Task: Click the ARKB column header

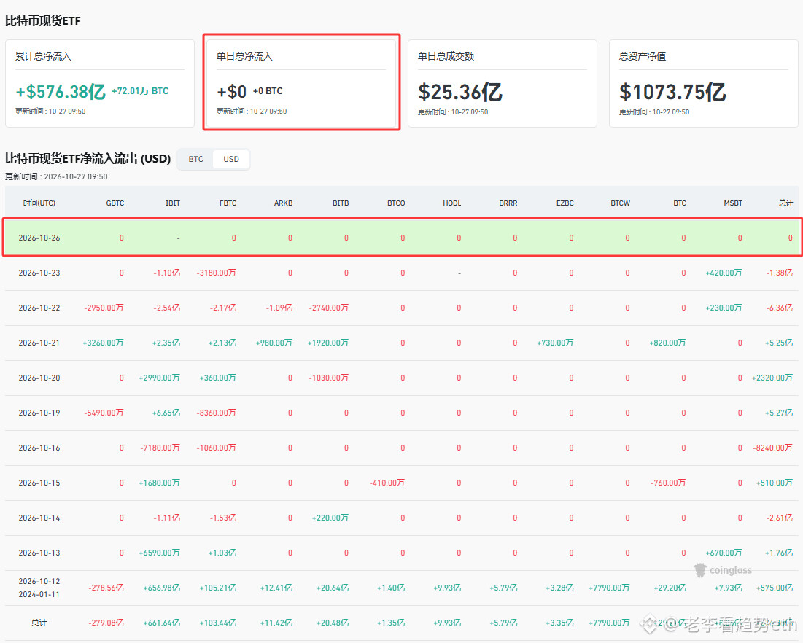Action: click(283, 203)
